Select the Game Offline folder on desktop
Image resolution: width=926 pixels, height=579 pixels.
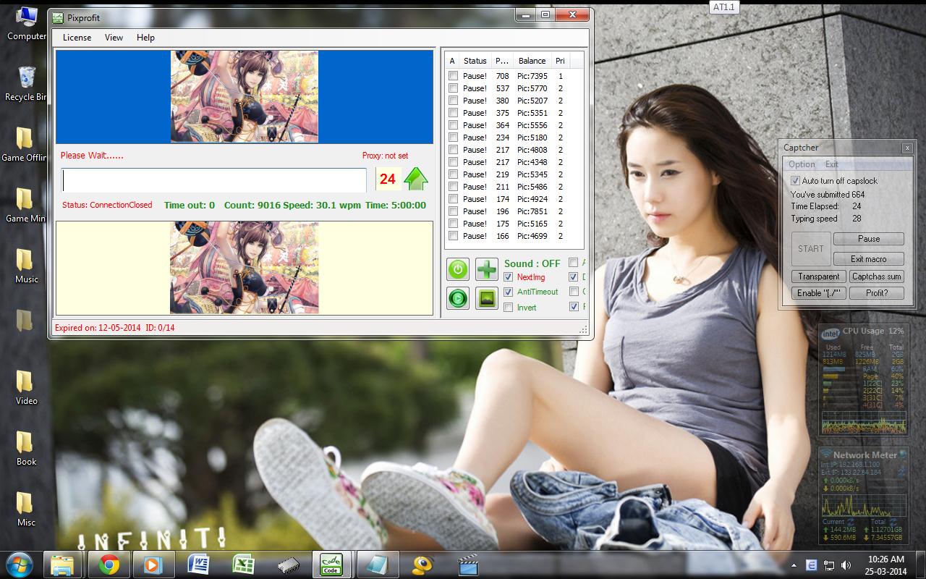coord(25,145)
